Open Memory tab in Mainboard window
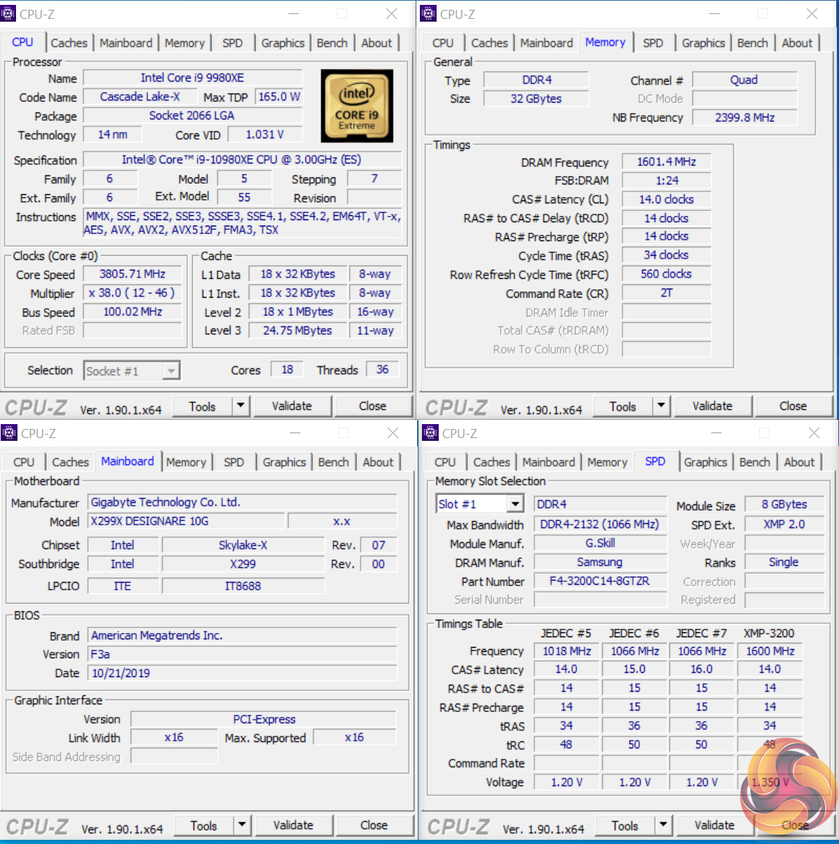The image size is (839, 844). click(x=186, y=462)
